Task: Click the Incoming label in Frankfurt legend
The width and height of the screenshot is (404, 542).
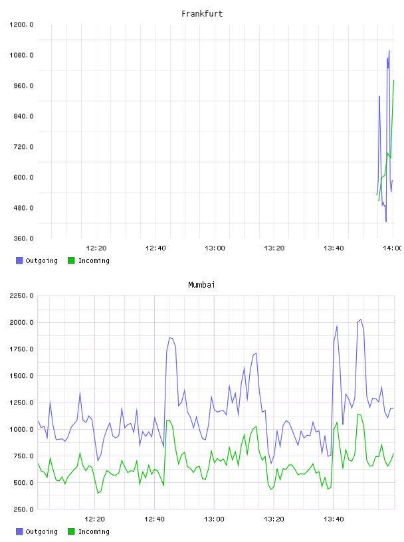Action: (x=94, y=260)
